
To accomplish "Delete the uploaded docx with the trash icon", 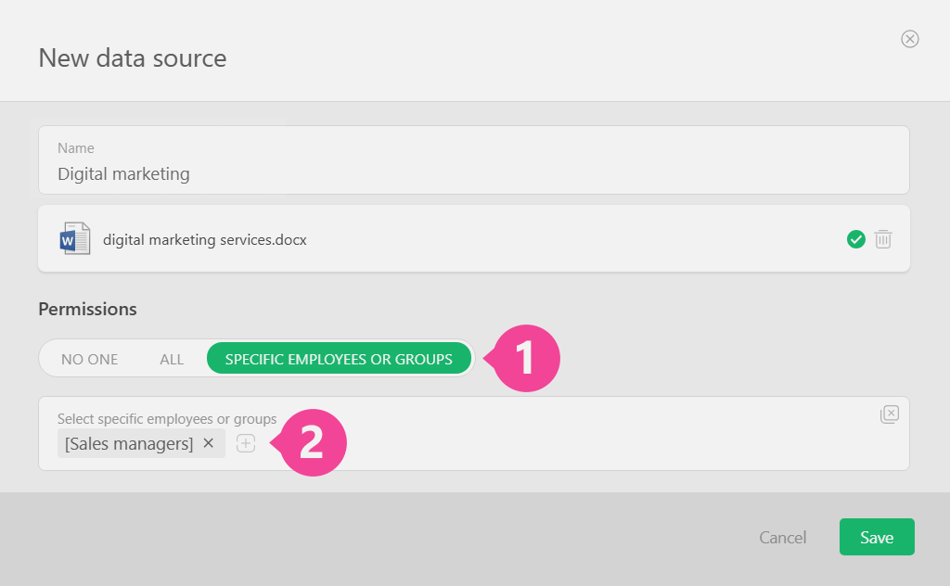I will (883, 239).
